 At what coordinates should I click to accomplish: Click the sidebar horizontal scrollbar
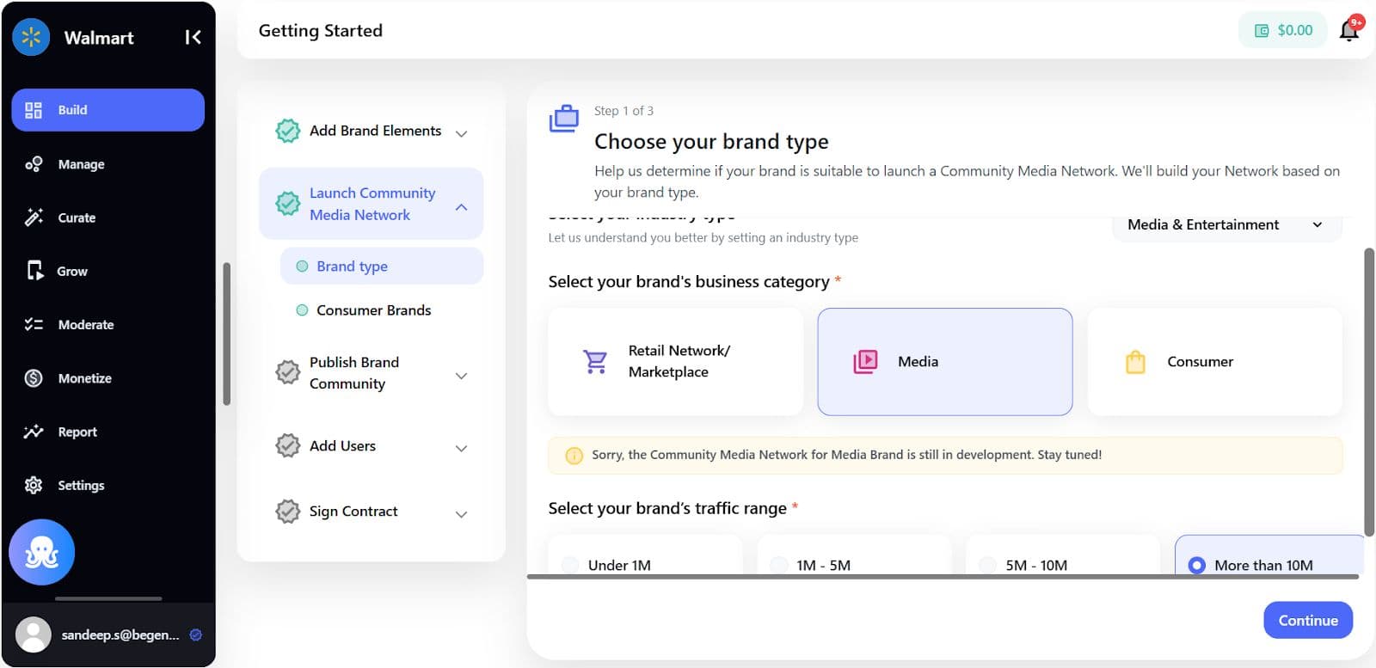(108, 598)
